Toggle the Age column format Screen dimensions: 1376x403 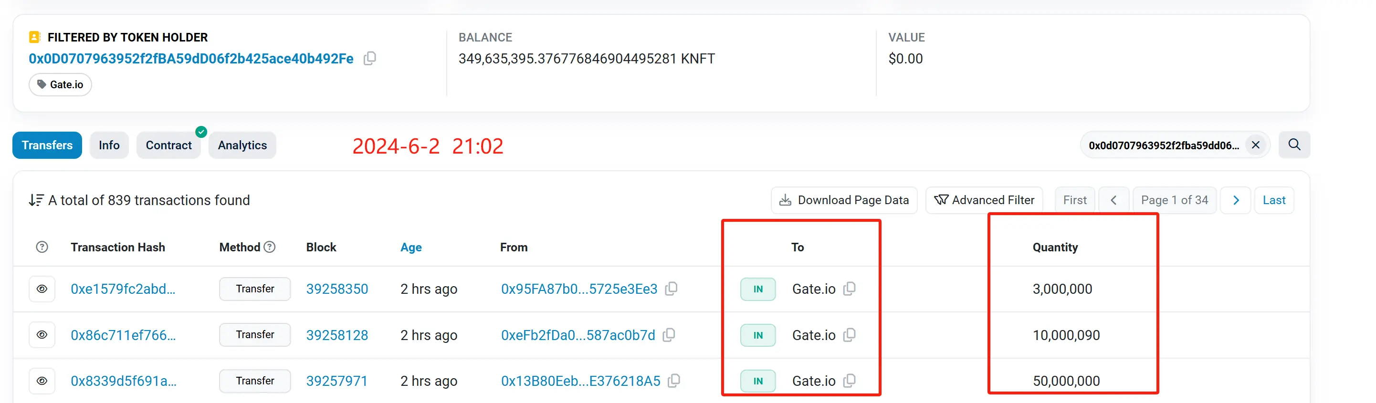[x=411, y=247]
